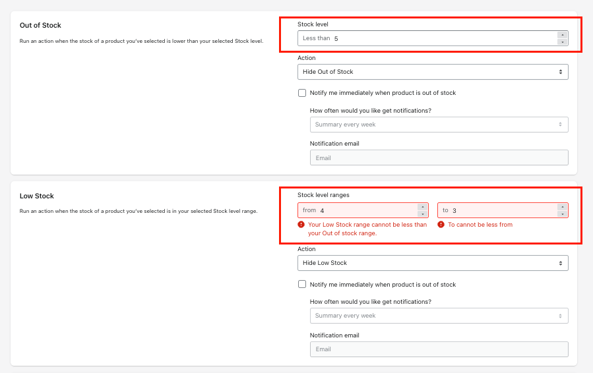The image size is (593, 373).
Task: Tick notify checkbox in Low Stock section
Action: (x=302, y=285)
